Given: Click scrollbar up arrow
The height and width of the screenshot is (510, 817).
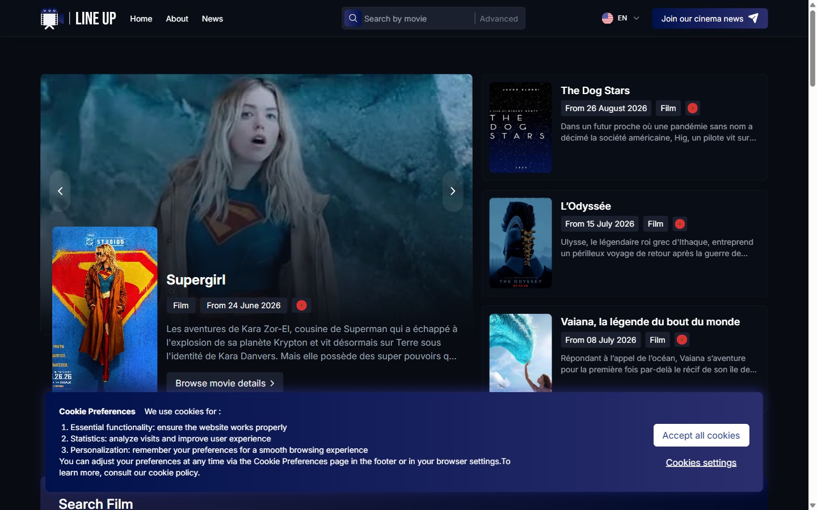Looking at the screenshot, I should click(812, 4).
